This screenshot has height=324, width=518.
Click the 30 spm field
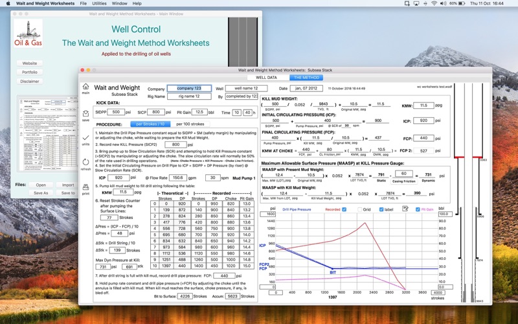tap(213, 178)
